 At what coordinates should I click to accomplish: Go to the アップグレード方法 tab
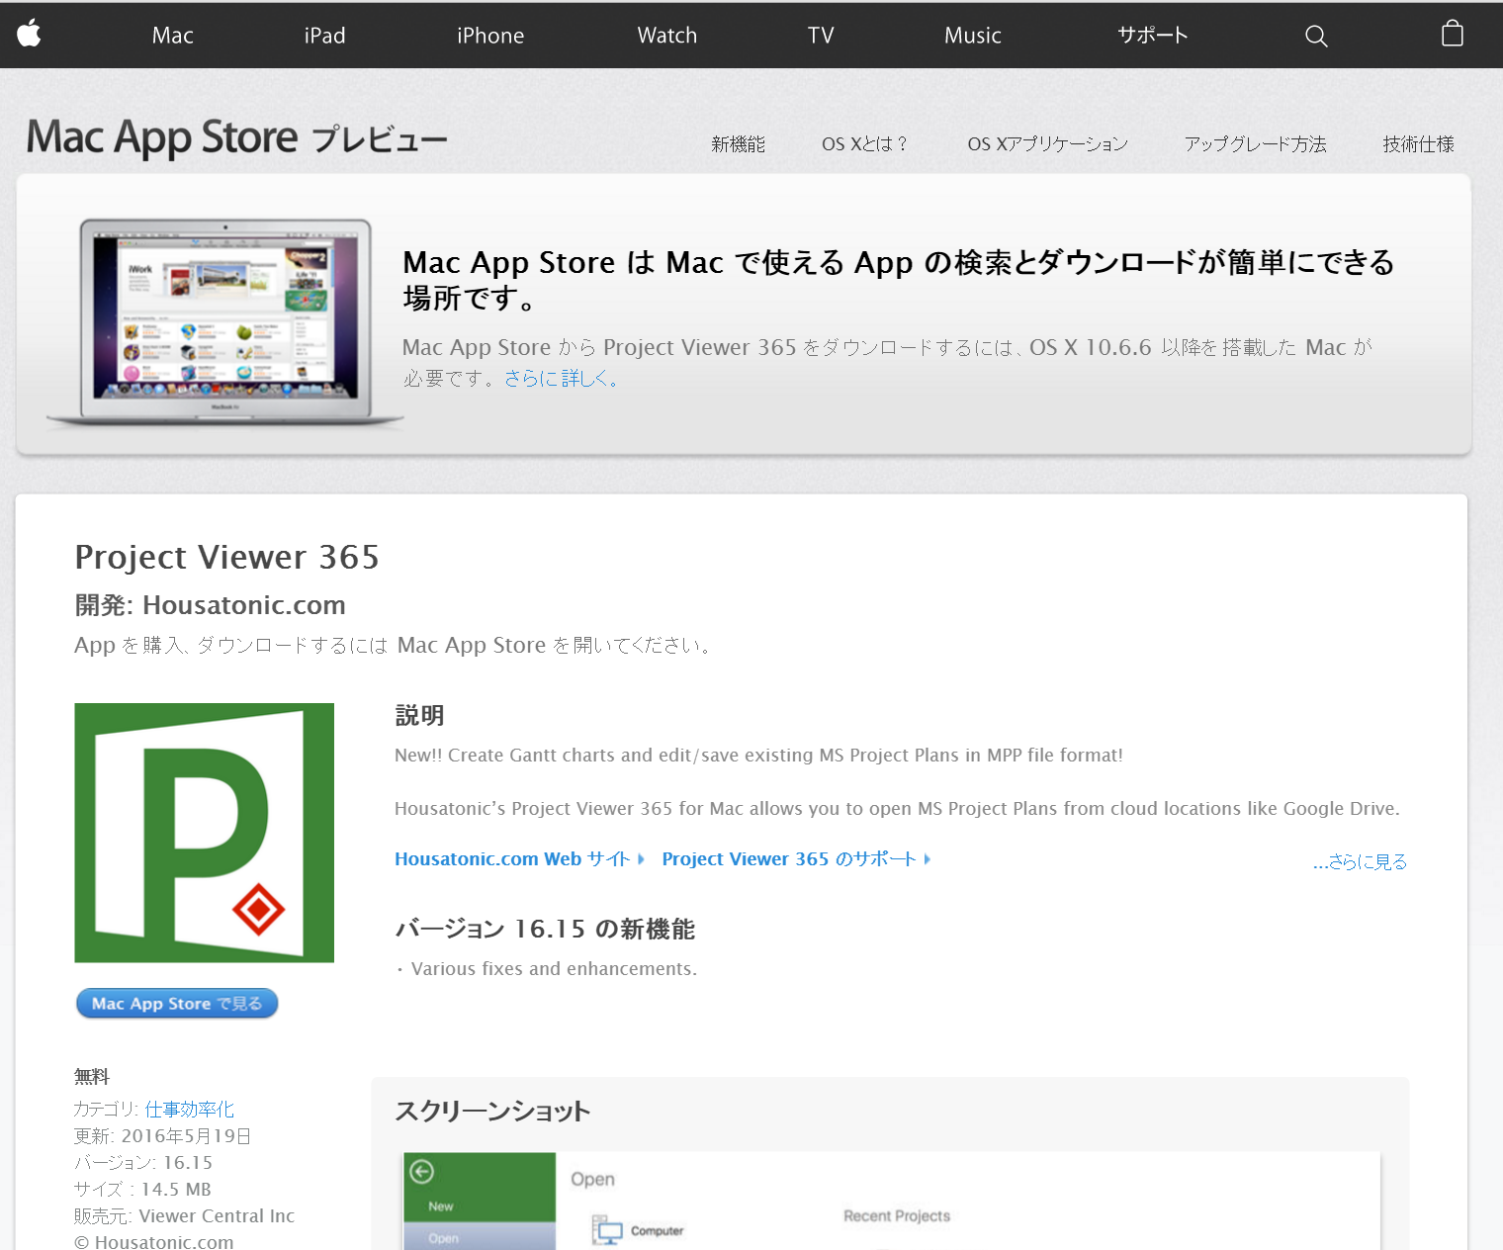(x=1256, y=144)
